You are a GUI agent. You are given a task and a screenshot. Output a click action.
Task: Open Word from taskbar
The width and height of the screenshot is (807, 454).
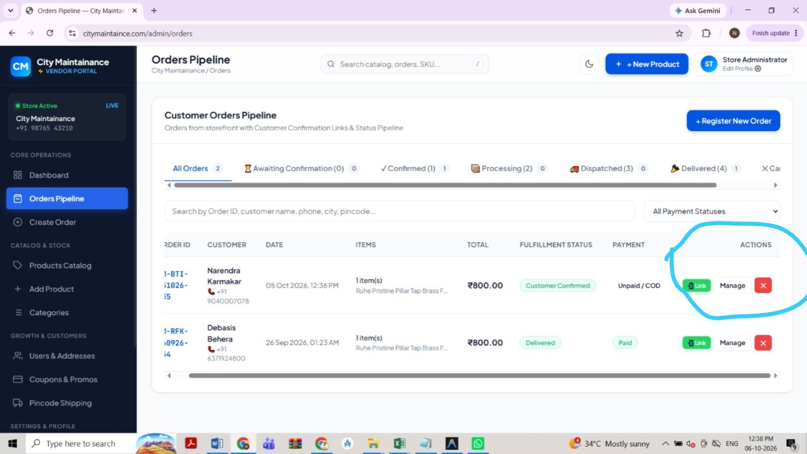tap(217, 443)
